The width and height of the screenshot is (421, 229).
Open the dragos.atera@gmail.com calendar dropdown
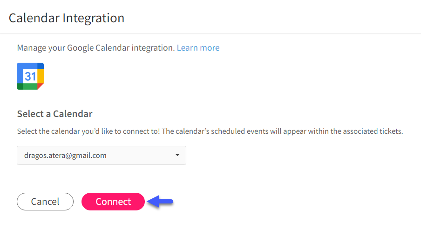102,155
